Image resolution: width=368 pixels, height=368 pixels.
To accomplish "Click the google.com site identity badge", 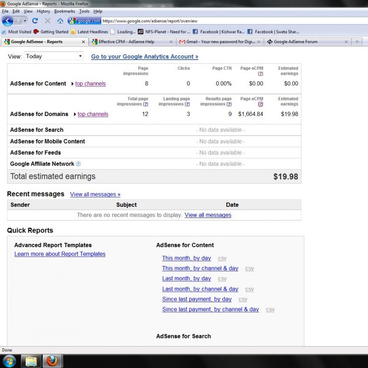I will pyautogui.click(x=85, y=21).
